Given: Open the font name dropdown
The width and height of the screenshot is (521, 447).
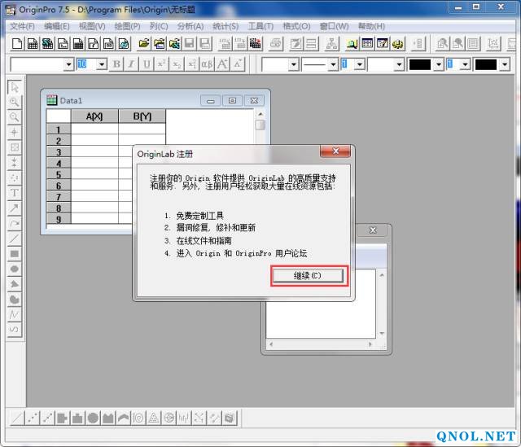Looking at the screenshot, I should [68, 64].
